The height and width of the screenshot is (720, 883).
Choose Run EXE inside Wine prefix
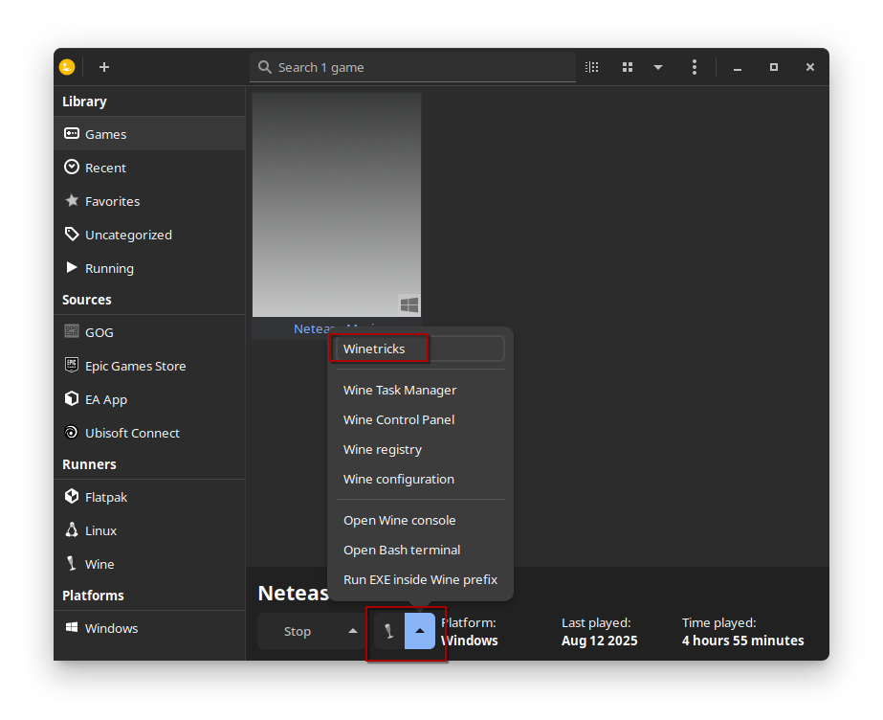420,579
